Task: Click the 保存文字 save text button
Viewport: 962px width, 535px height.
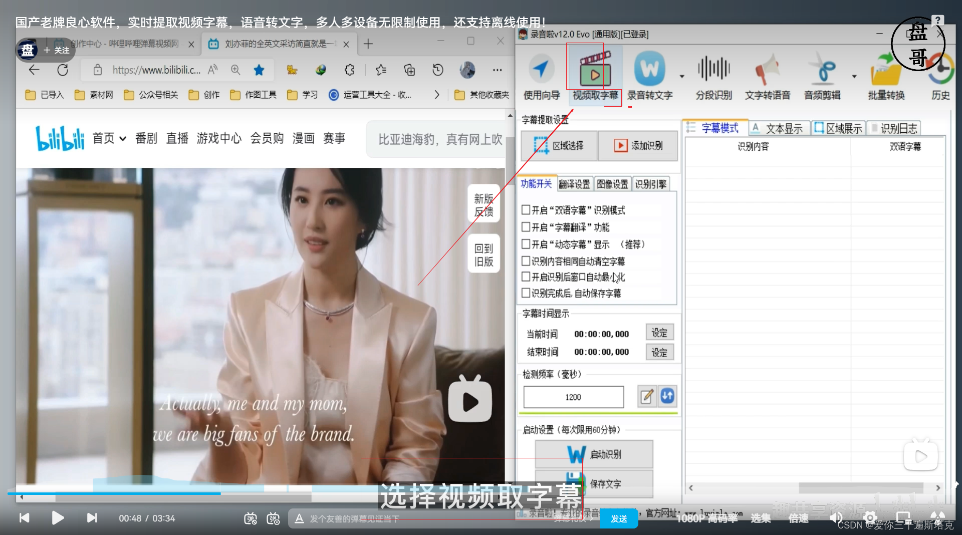Action: coord(594,483)
